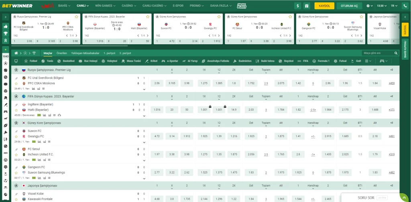Click the home breadcrumb icon
The image size is (411, 202).
tap(16, 53)
